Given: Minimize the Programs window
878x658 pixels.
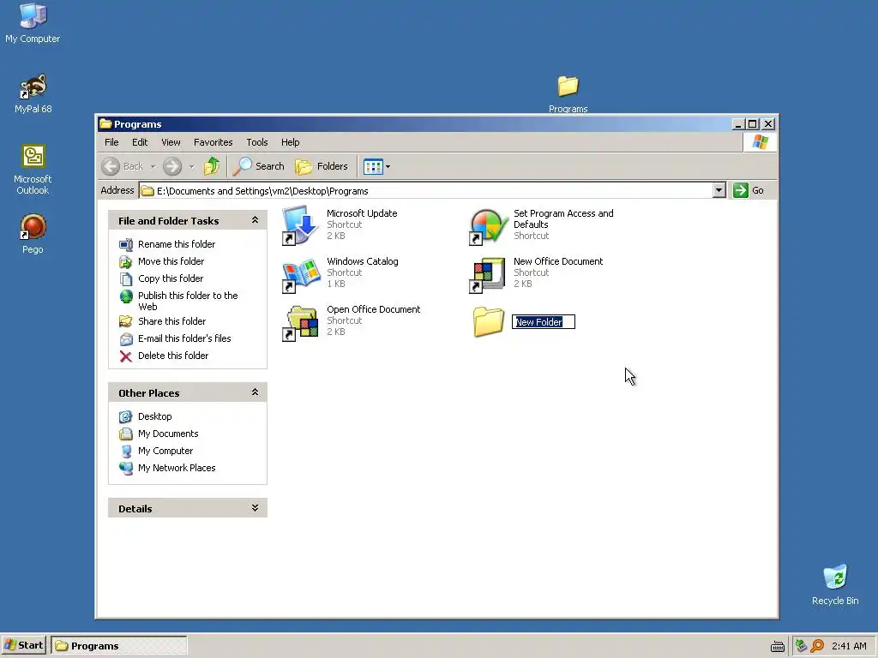Looking at the screenshot, I should tap(738, 124).
